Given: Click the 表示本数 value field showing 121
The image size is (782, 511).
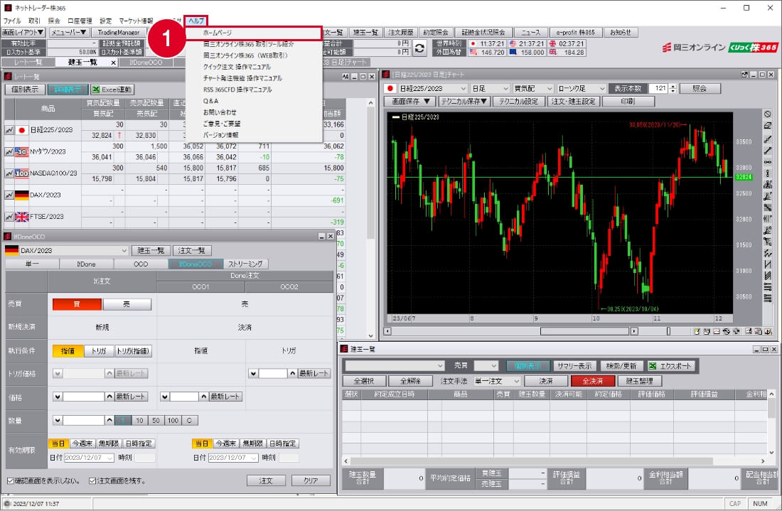Looking at the screenshot, I should 659,88.
